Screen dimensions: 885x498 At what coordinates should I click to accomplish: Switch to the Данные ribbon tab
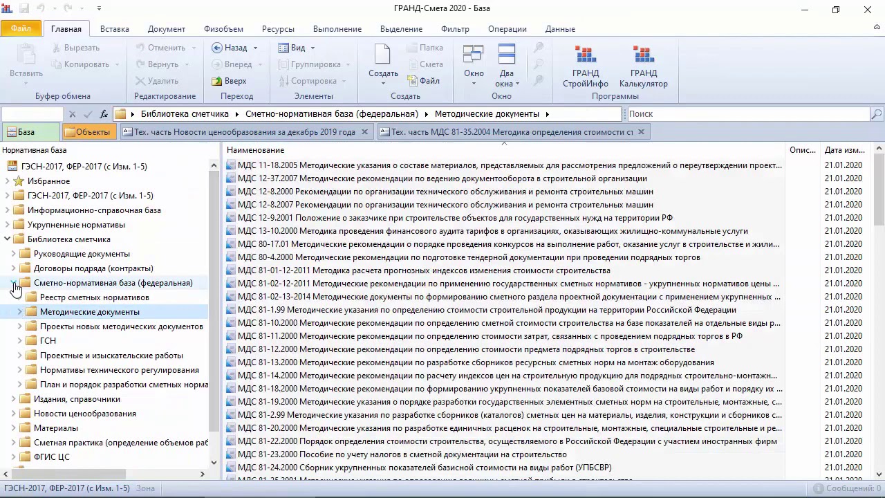pos(560,29)
